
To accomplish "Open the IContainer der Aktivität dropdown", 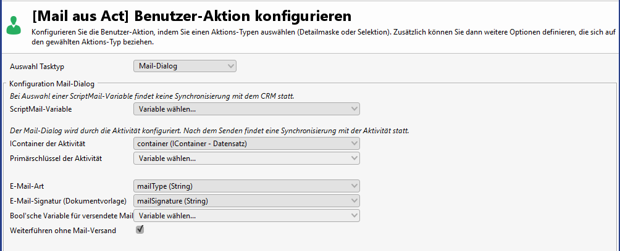I will [246, 144].
